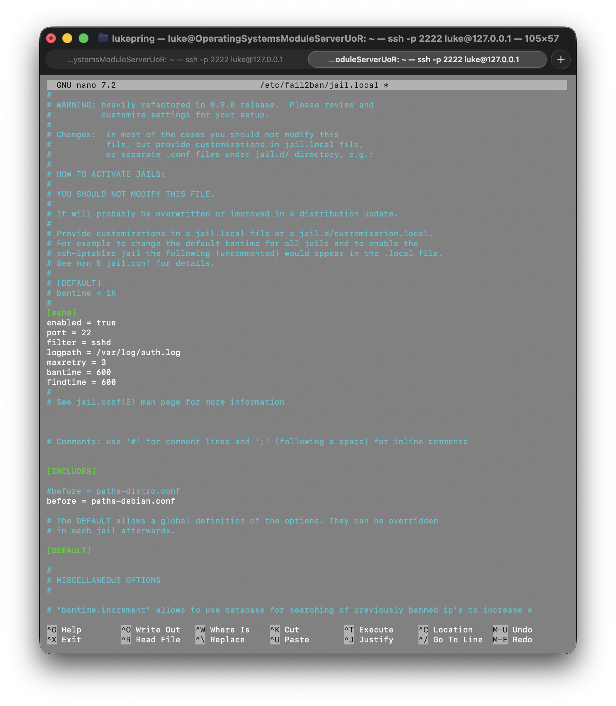Image resolution: width=616 pixels, height=706 pixels.
Task: Click the [INCLUDES] section header
Action: point(72,471)
